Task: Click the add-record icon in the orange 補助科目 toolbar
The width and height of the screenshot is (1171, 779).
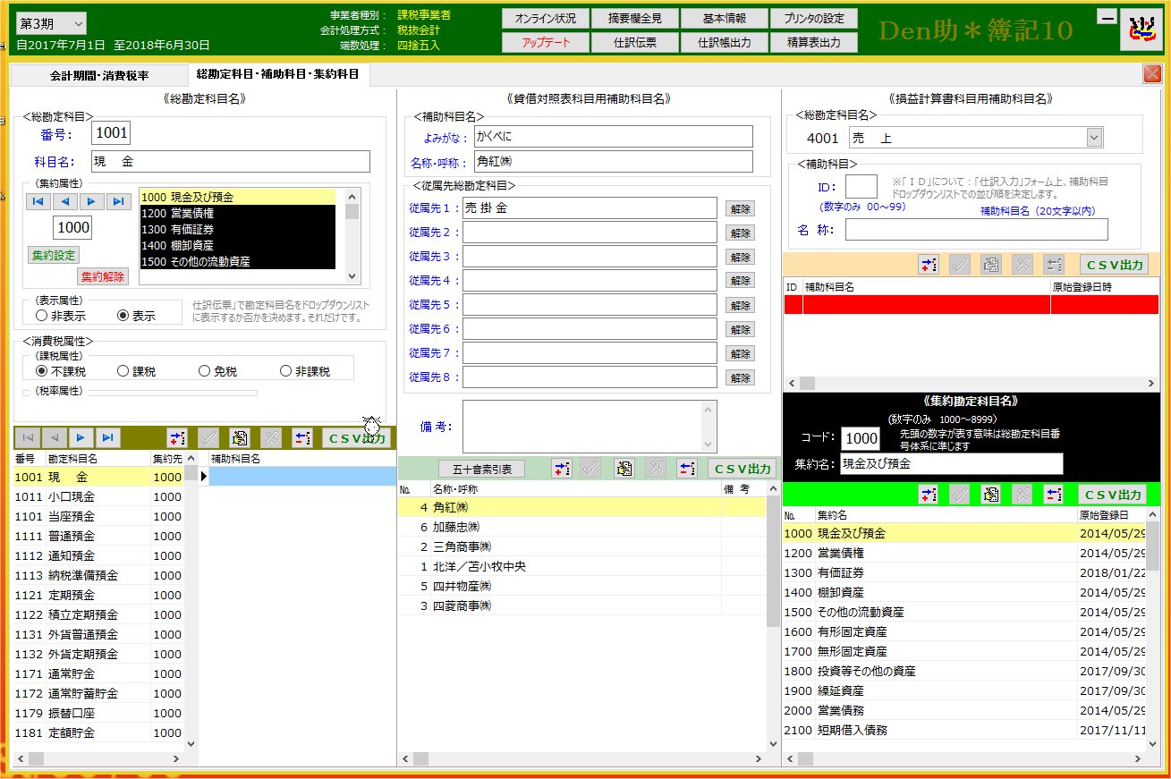Action: (x=929, y=264)
